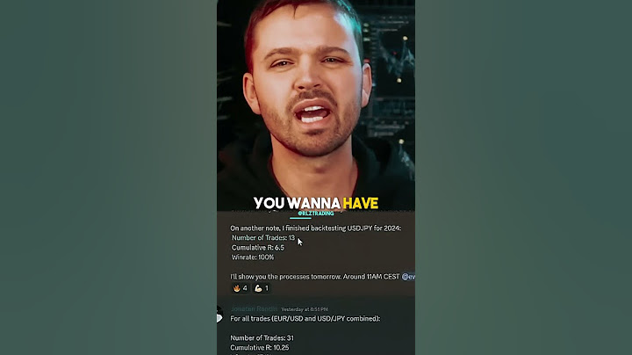Open Jonatan Rondin's username profile
This screenshot has height=355, width=632.
coord(254,308)
